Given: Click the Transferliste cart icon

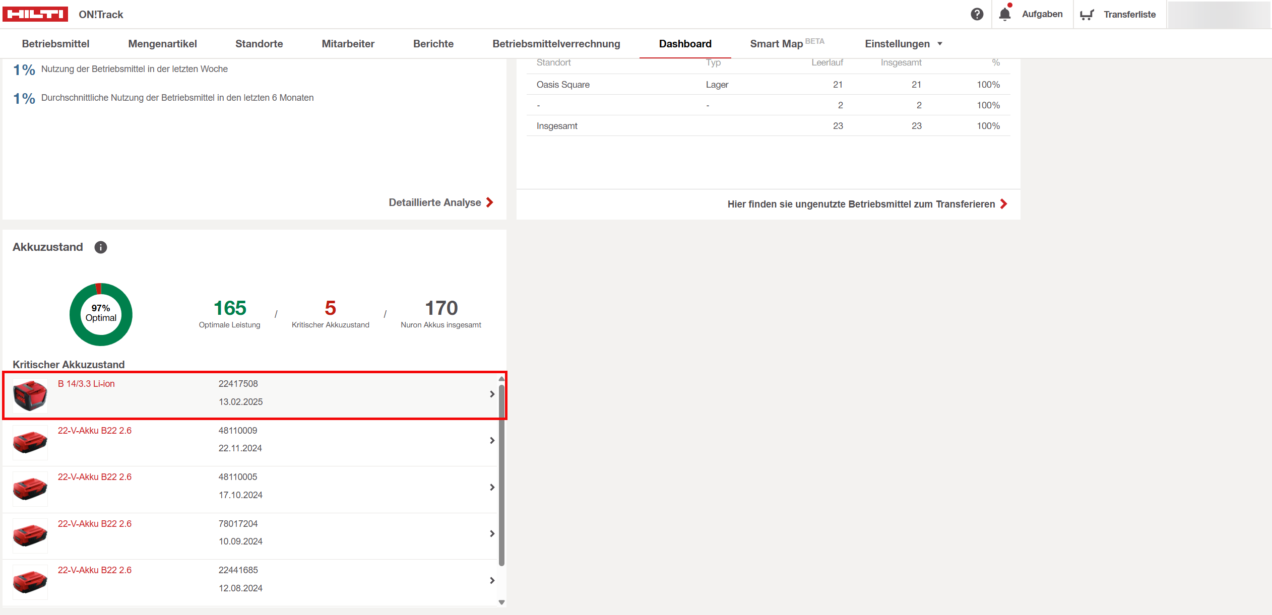Looking at the screenshot, I should coord(1087,15).
